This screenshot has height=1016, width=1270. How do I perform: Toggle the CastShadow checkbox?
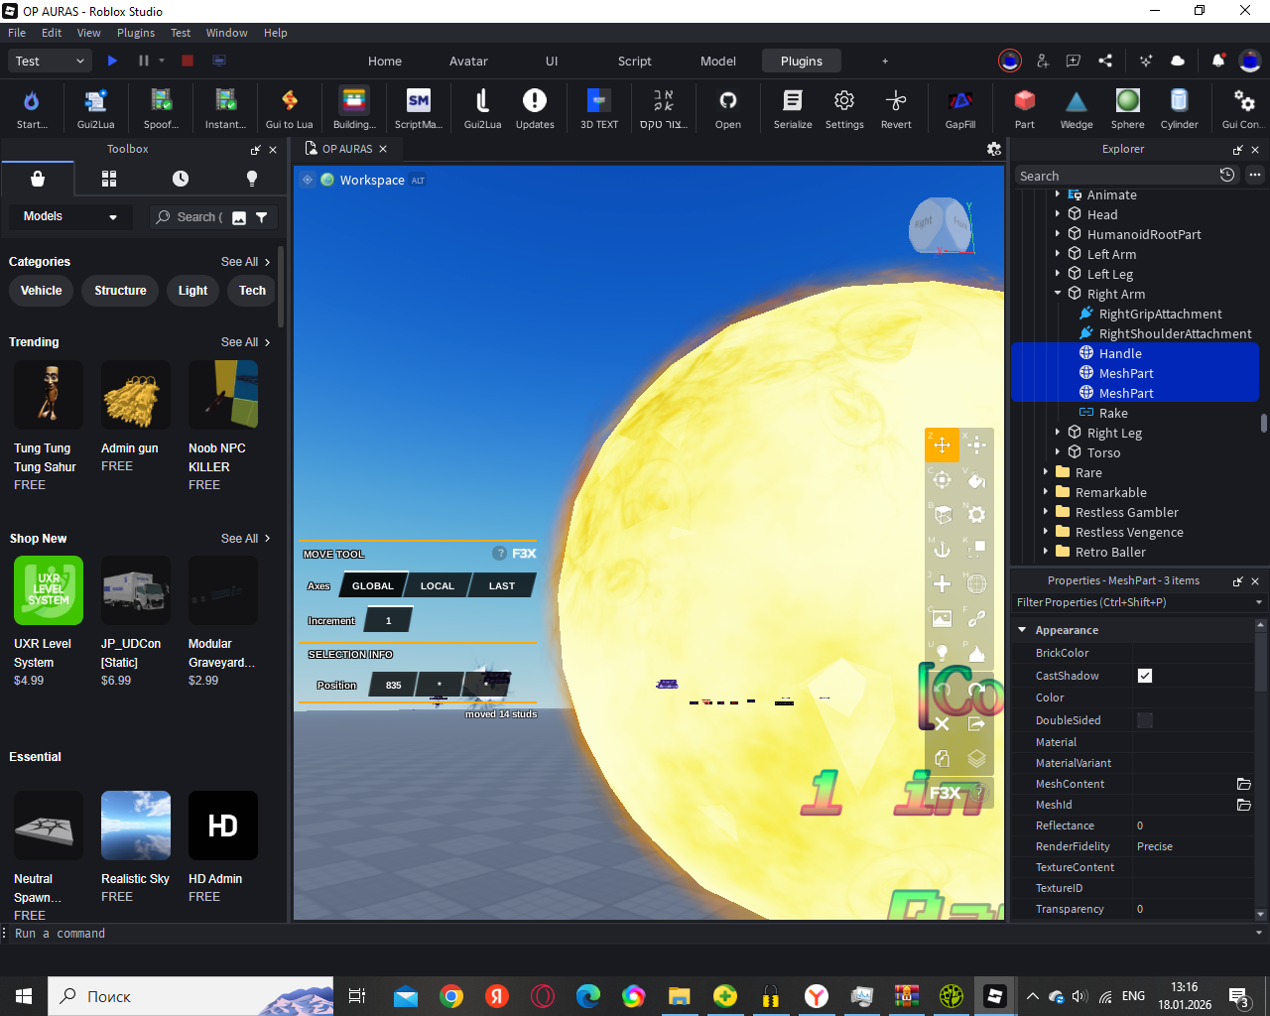click(x=1145, y=676)
